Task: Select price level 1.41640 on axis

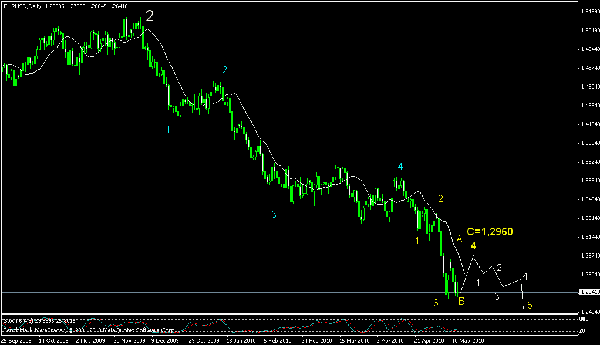Action: click(x=590, y=124)
